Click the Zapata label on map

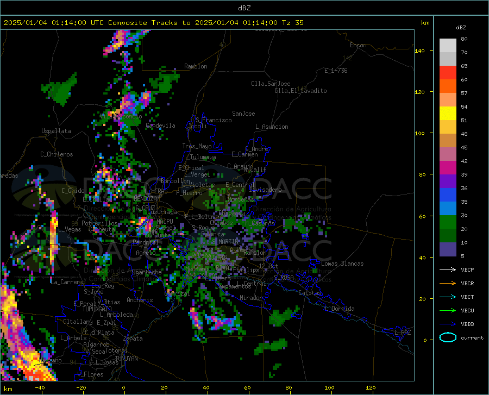pos(133,338)
